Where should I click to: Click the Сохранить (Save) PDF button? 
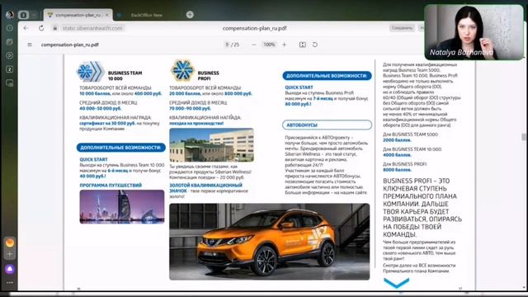402,28
